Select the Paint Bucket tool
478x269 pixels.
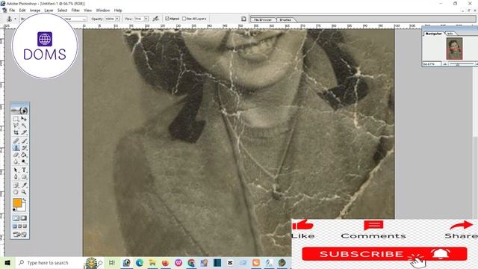point(24,155)
